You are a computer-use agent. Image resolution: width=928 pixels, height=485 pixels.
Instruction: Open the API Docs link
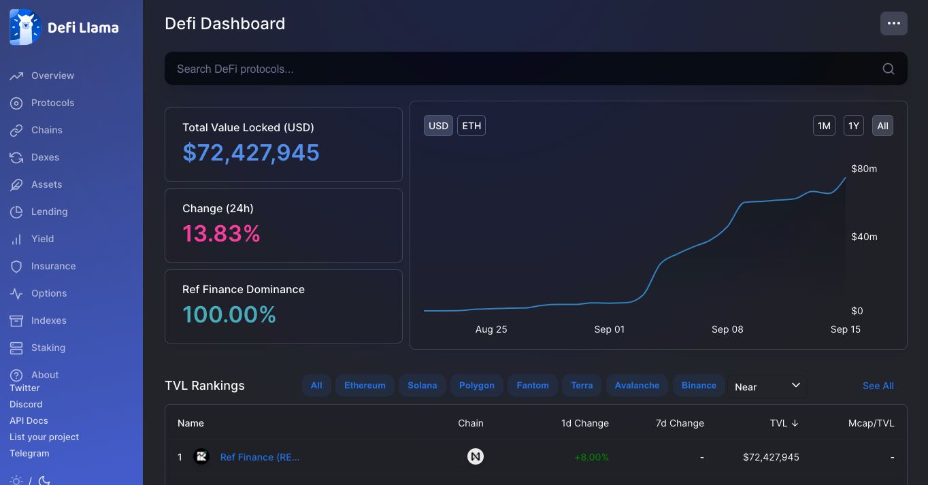(29, 420)
